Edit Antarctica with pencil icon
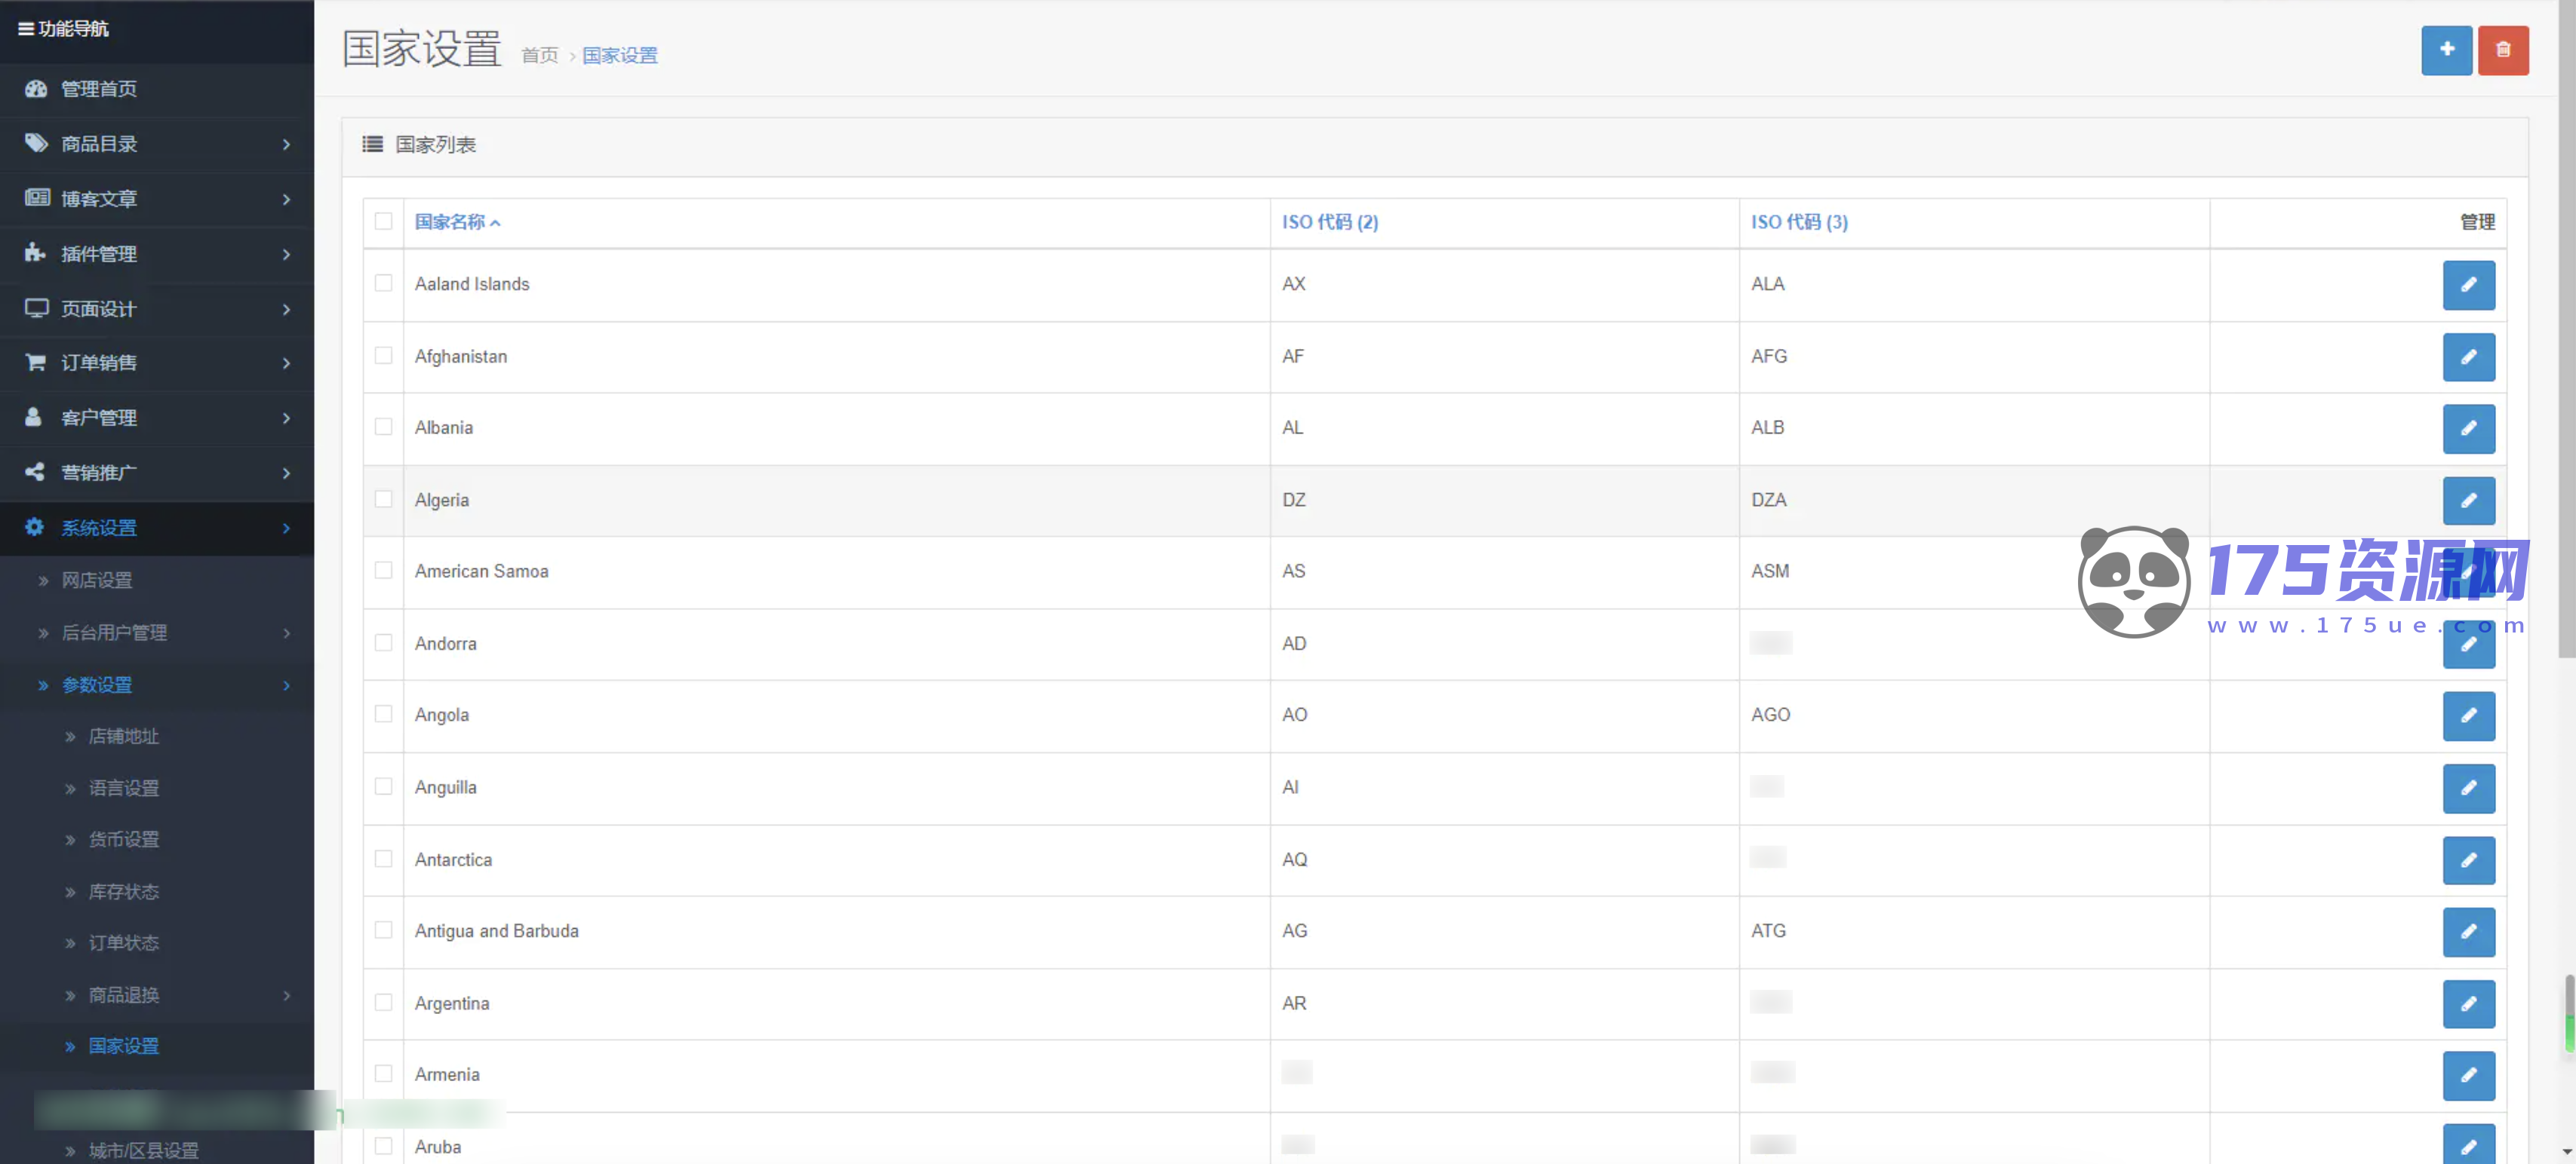The height and width of the screenshot is (1164, 2576). click(2468, 860)
